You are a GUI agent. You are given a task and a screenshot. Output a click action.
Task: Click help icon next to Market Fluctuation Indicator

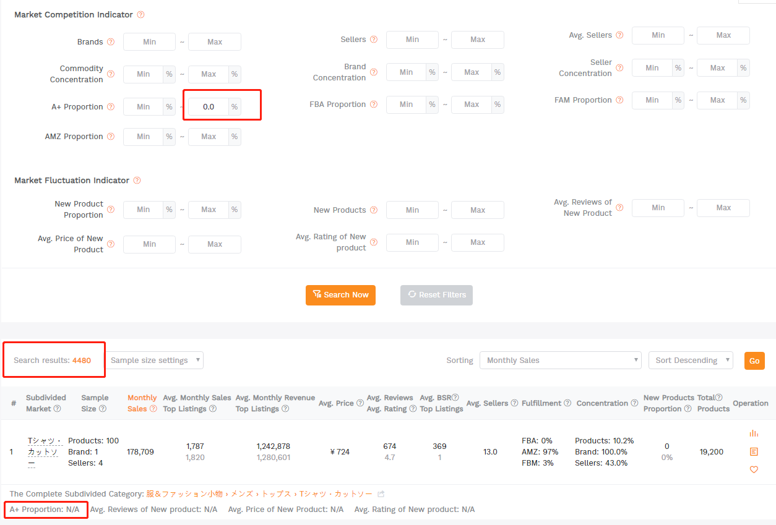[x=137, y=181]
